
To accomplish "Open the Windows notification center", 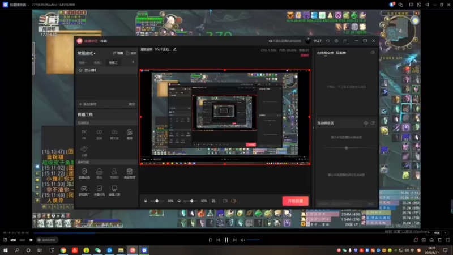I will pyautogui.click(x=445, y=250).
